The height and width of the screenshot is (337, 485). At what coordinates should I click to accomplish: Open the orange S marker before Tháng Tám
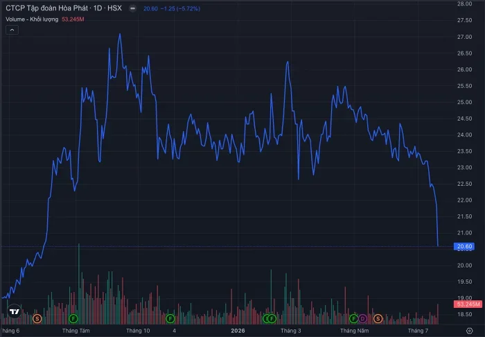pyautogui.click(x=37, y=318)
